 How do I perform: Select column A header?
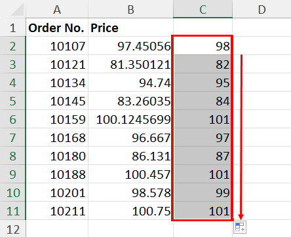click(x=57, y=9)
